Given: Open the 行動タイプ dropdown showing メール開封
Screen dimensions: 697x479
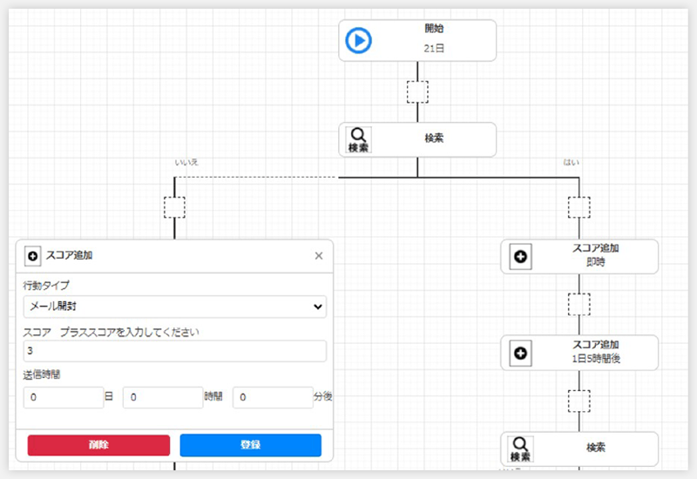Looking at the screenshot, I should (x=175, y=307).
